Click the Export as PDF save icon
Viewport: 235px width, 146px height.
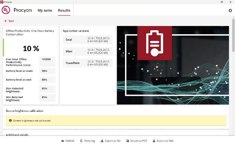pyautogui.click(x=128, y=141)
